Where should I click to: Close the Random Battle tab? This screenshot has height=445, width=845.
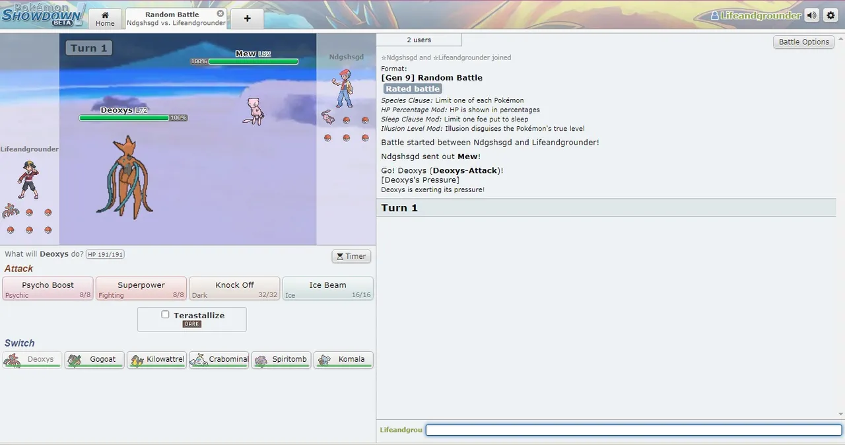coord(220,13)
